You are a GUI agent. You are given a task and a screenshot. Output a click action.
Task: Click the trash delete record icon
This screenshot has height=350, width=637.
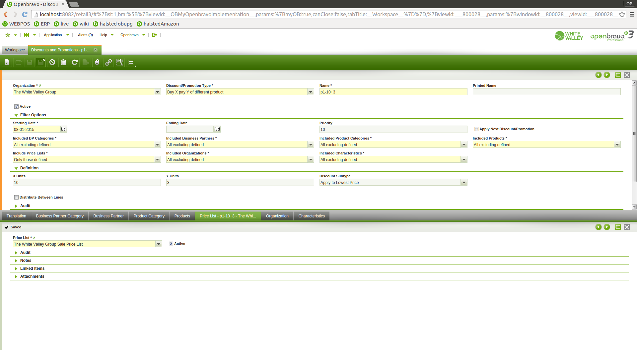(63, 62)
